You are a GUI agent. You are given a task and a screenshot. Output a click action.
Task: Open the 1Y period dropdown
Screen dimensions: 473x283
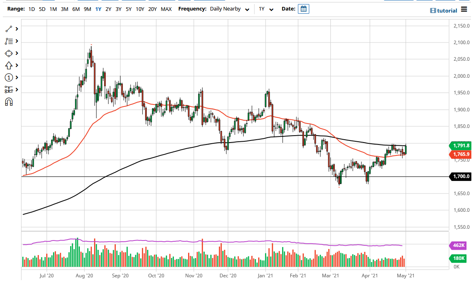tap(266, 9)
